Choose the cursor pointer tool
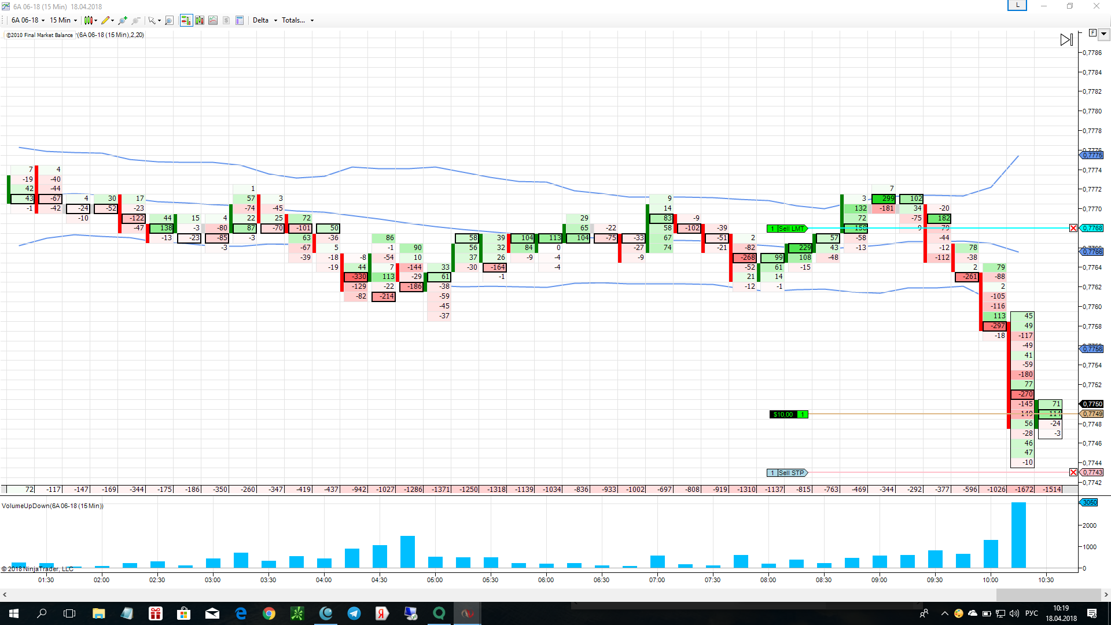Screen dimensions: 1111x625 153,20
